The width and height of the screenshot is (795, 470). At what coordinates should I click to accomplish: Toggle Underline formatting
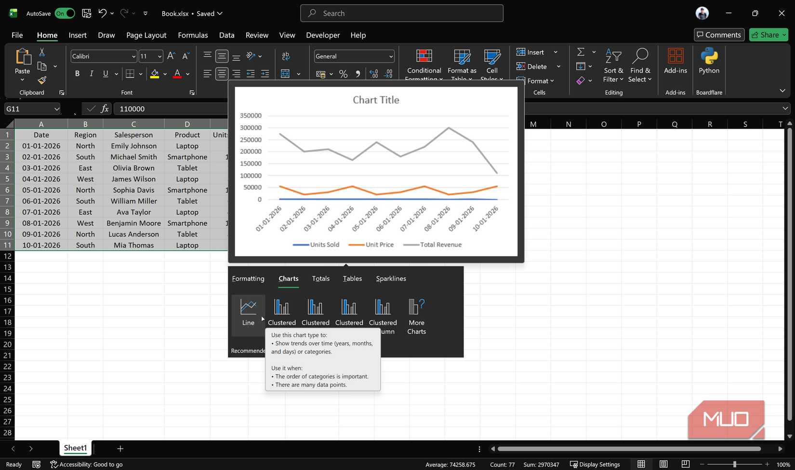point(105,73)
